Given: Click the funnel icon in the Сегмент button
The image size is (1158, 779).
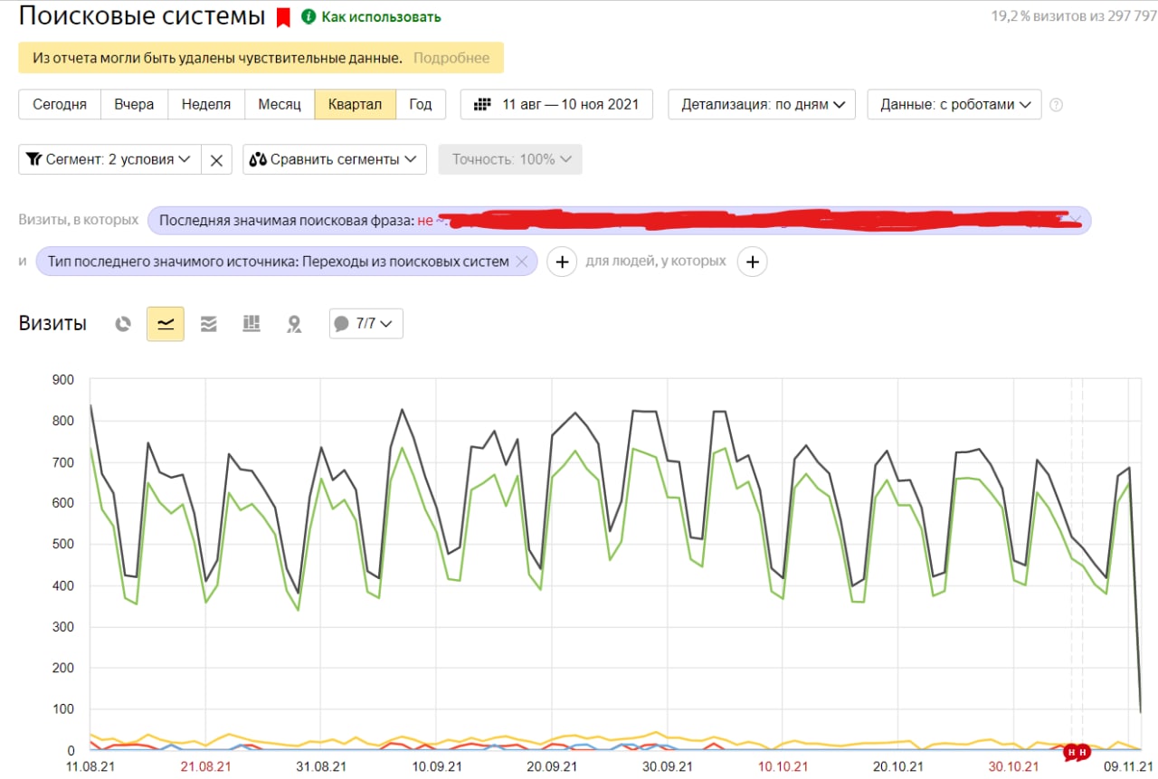Looking at the screenshot, I should [x=34, y=159].
